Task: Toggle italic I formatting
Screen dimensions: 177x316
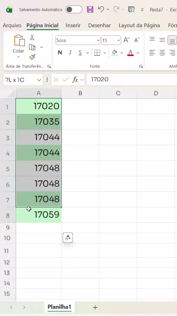Action: [x=70, y=53]
